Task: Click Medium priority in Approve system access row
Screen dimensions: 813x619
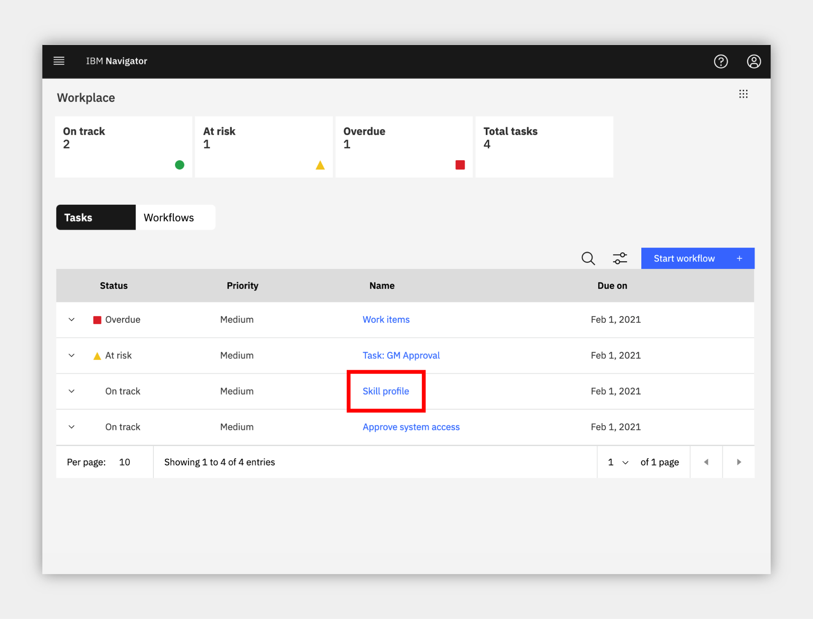Action: (237, 427)
